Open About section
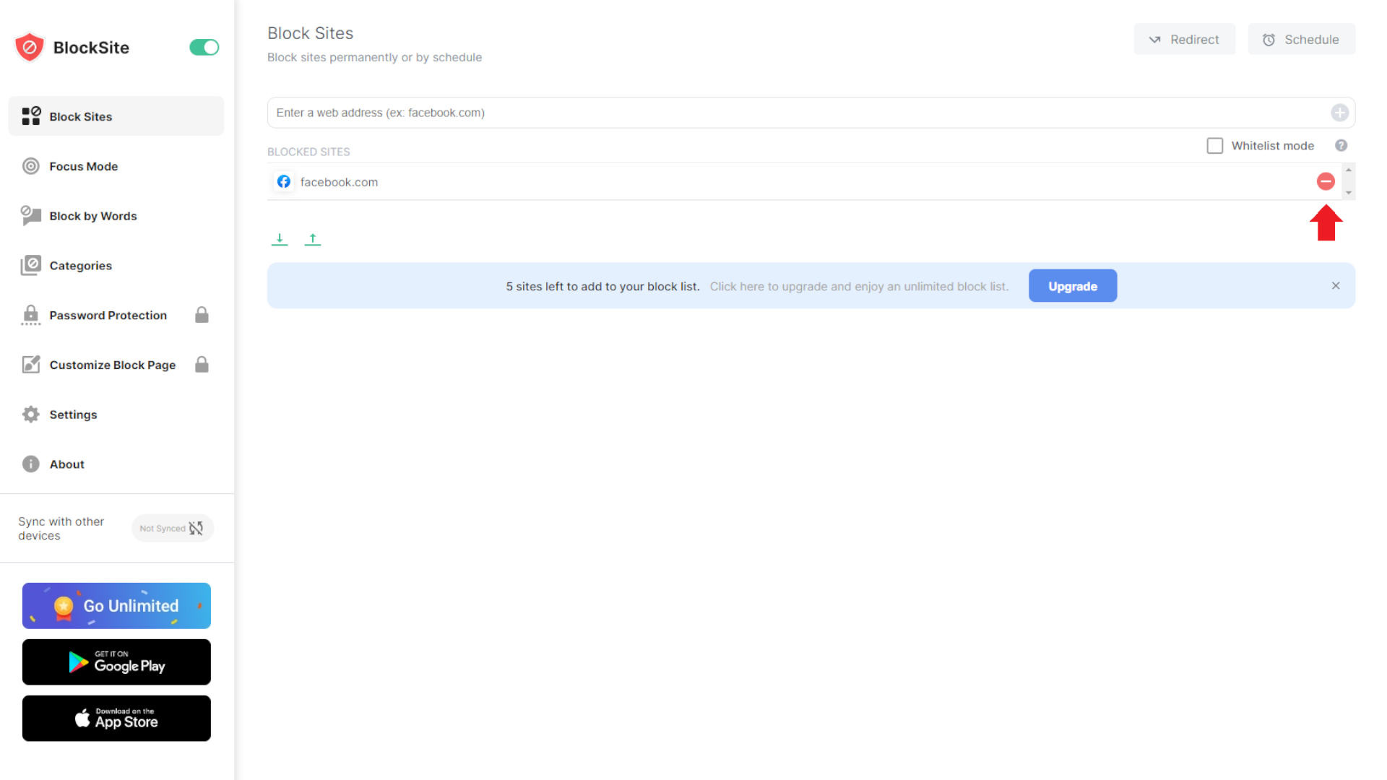Image resolution: width=1387 pixels, height=780 pixels. click(66, 464)
